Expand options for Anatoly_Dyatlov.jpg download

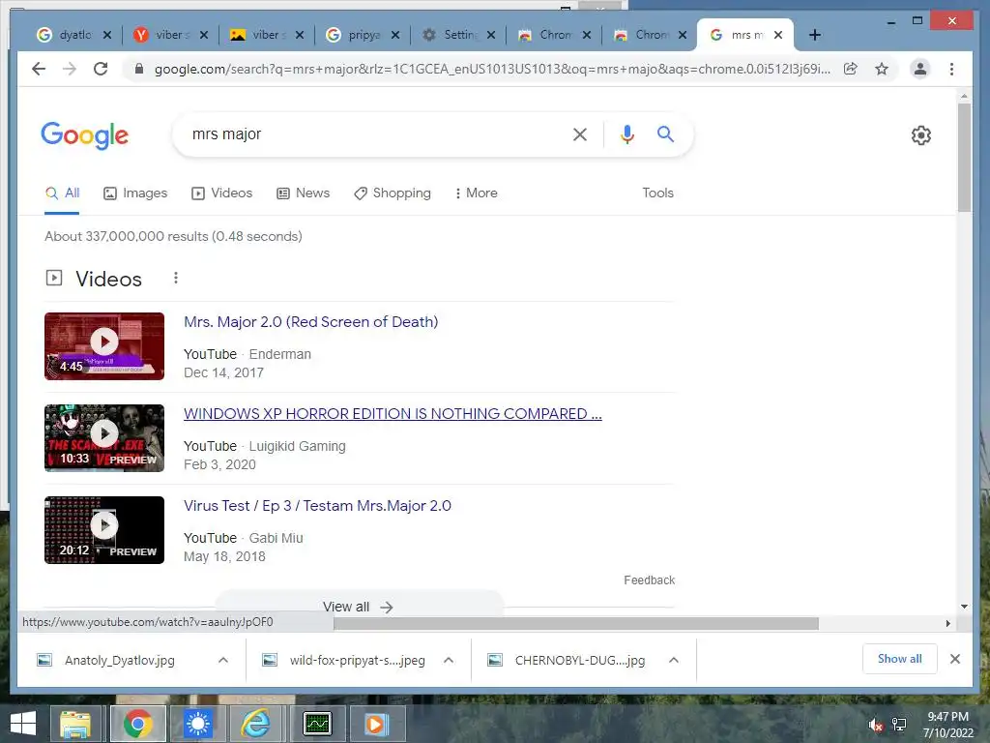point(223,660)
